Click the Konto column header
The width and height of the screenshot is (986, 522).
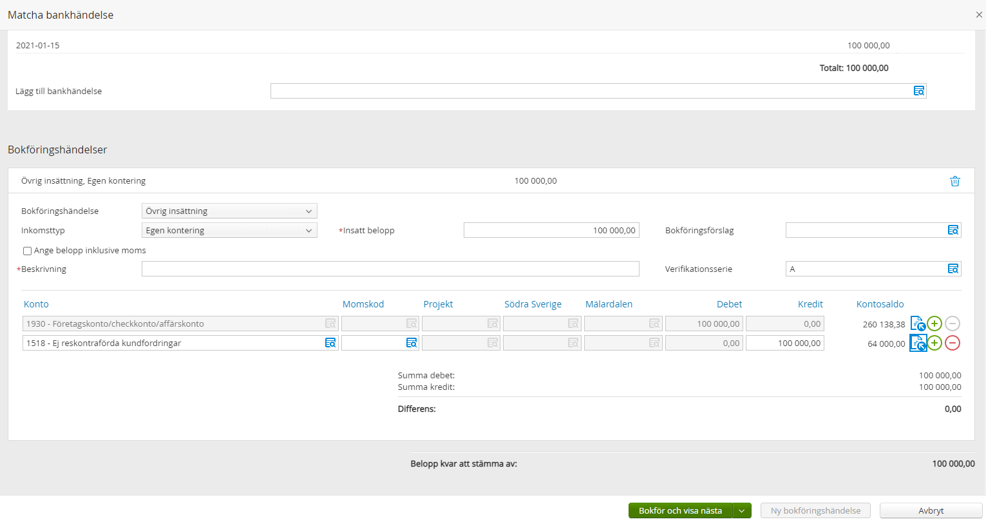pyautogui.click(x=36, y=304)
